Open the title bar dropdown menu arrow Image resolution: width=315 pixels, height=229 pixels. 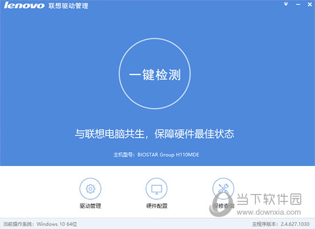coord(286,4)
